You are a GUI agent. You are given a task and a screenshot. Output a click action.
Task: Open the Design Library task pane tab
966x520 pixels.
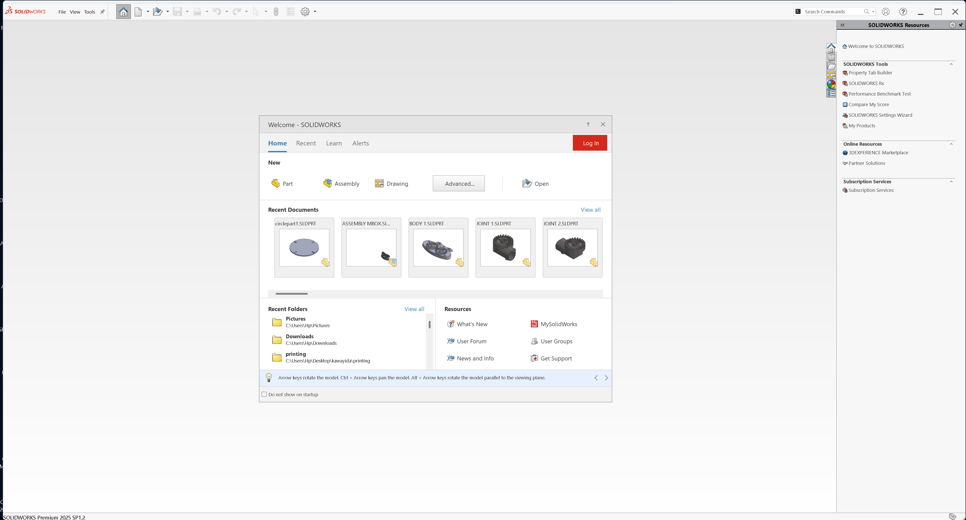[x=831, y=57]
